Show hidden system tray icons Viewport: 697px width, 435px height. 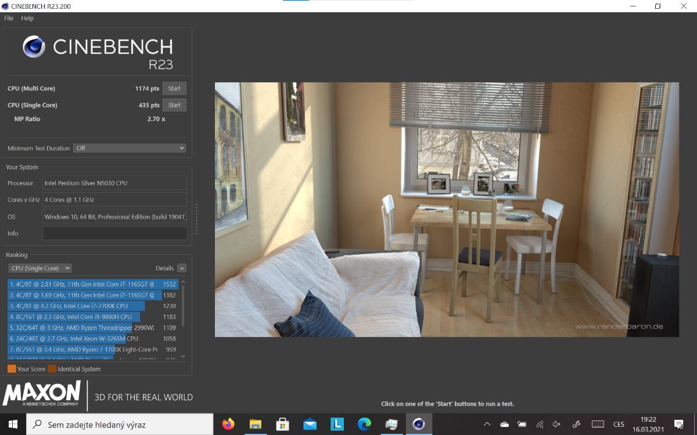point(487,425)
